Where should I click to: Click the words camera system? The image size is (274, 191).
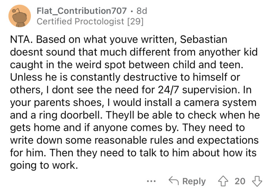pos(218,103)
